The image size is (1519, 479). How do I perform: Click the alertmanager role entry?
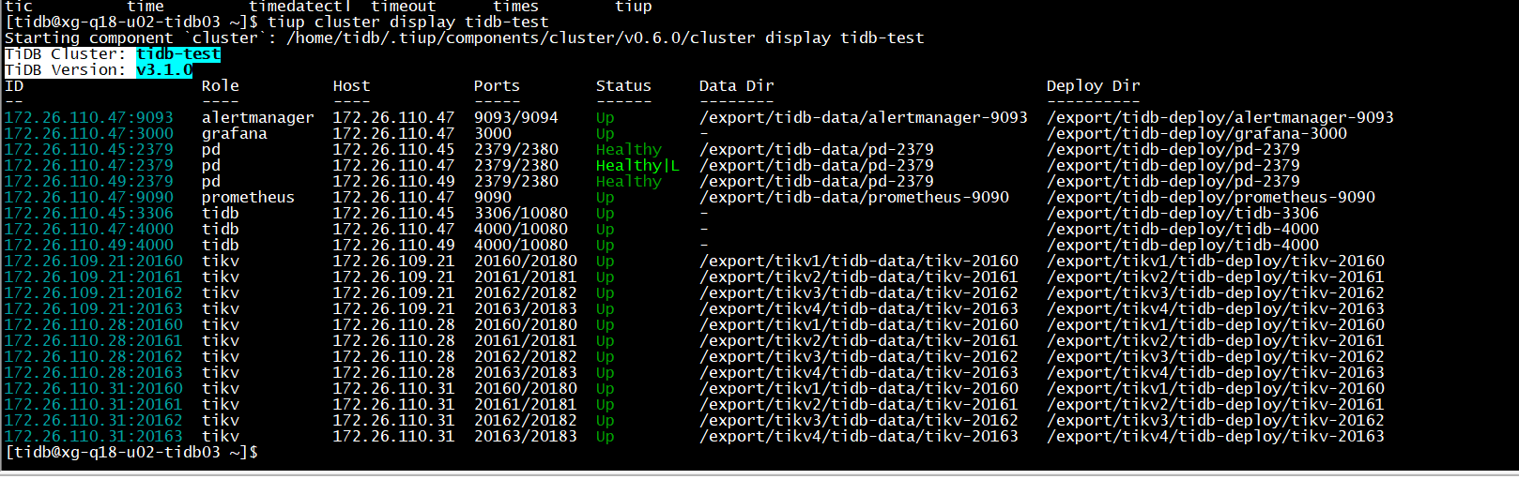[x=258, y=118]
